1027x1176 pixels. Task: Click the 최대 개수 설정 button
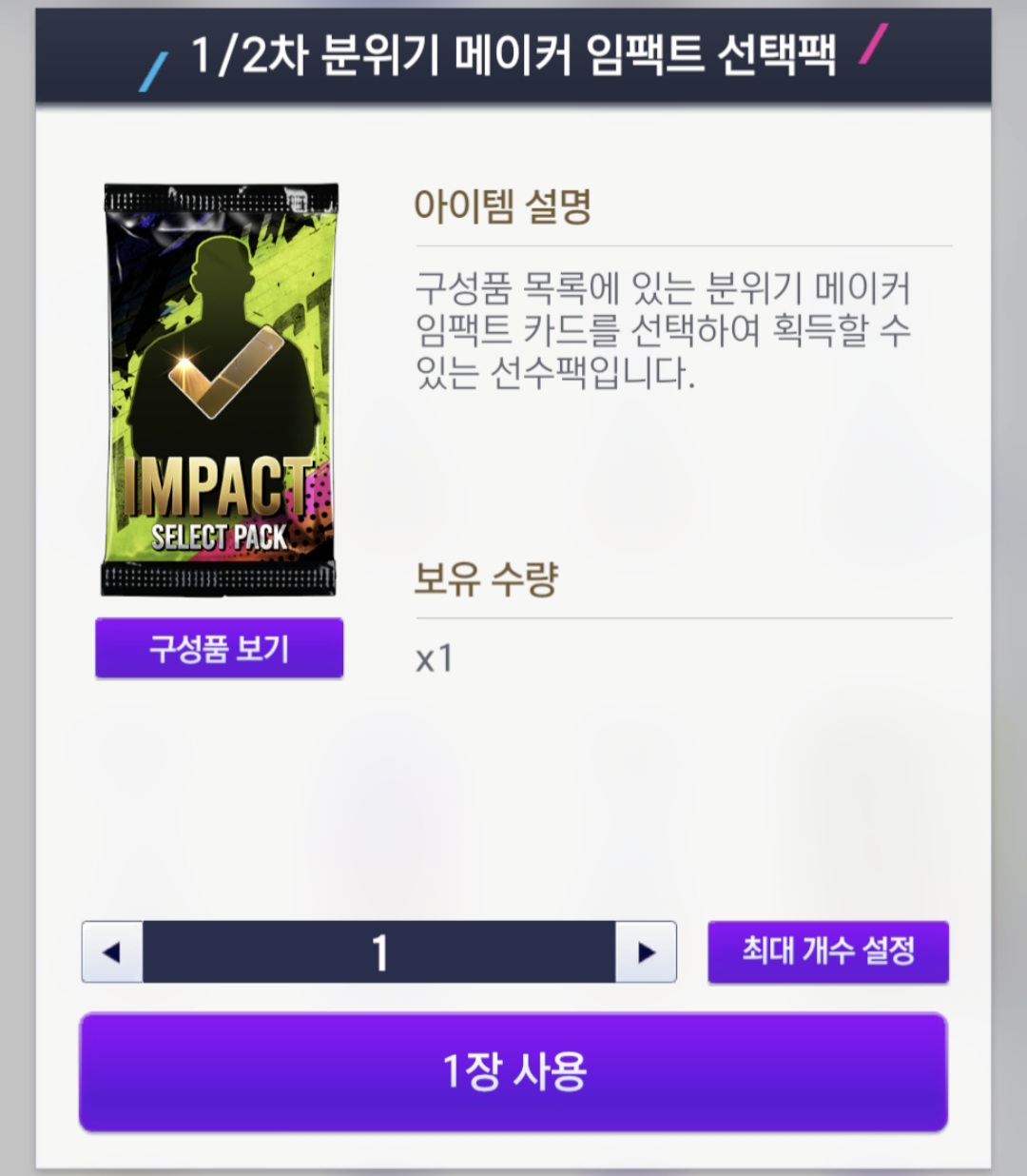click(828, 951)
